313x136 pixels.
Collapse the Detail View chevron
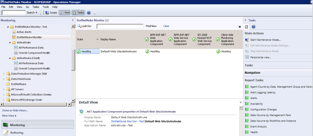(x=240, y=102)
